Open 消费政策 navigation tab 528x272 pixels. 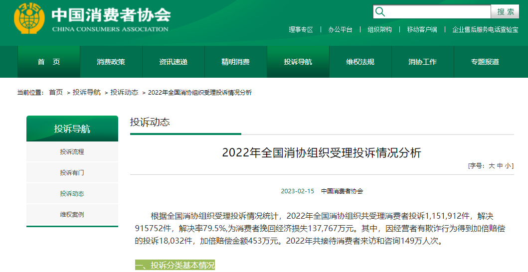(x=111, y=62)
